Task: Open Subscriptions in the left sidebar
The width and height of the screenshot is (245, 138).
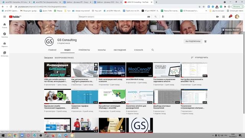Action: pyautogui.click(x=5, y=44)
